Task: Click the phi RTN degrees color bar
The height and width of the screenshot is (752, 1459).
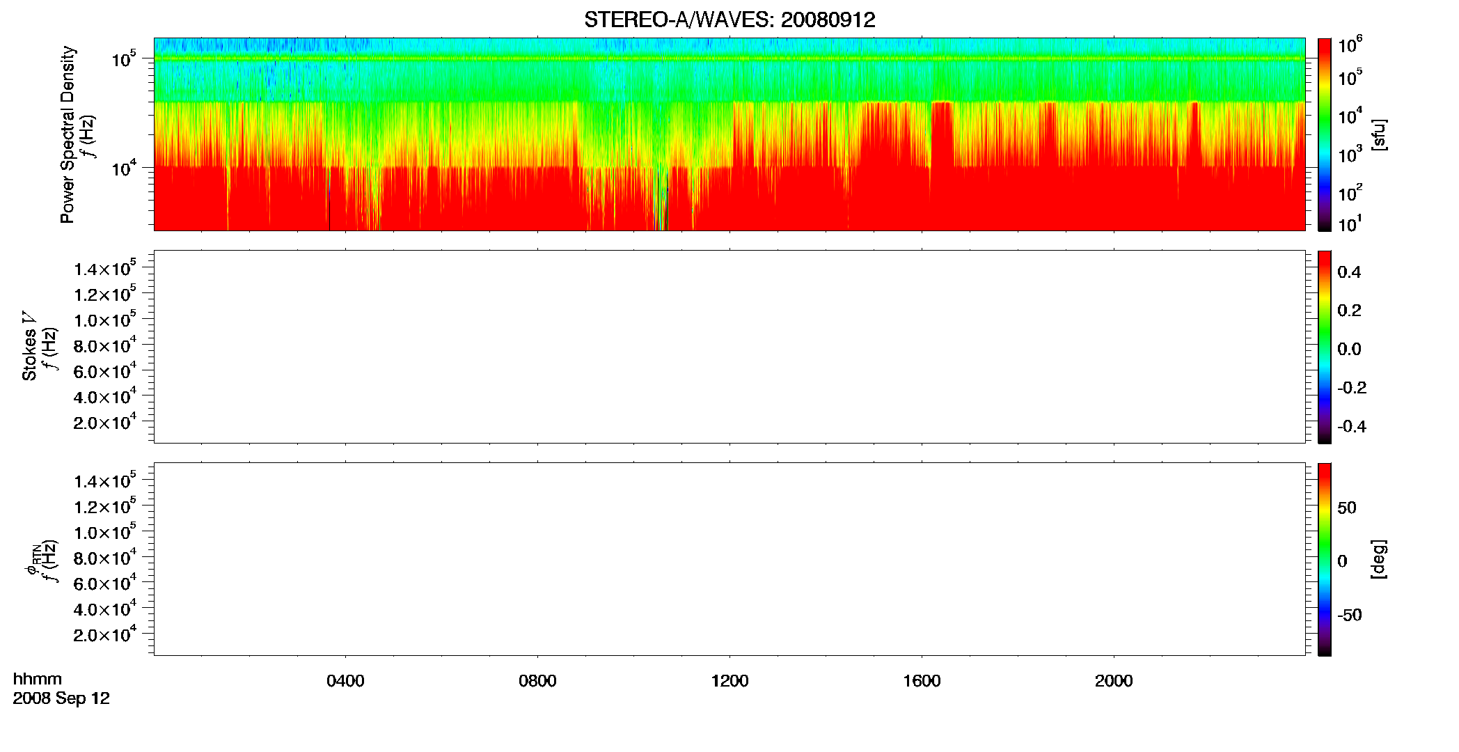Action: point(1325,559)
